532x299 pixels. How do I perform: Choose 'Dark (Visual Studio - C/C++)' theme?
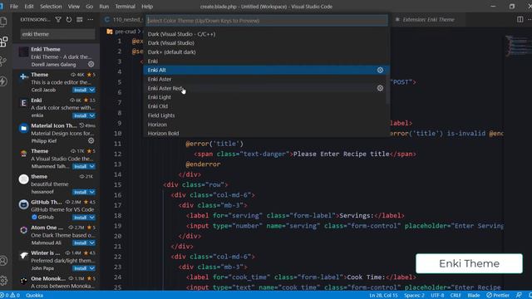click(267, 34)
